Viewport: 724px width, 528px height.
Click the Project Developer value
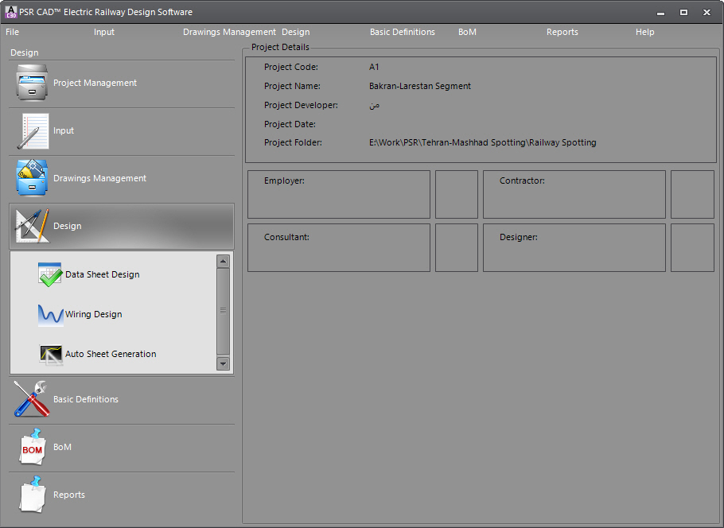tap(375, 105)
